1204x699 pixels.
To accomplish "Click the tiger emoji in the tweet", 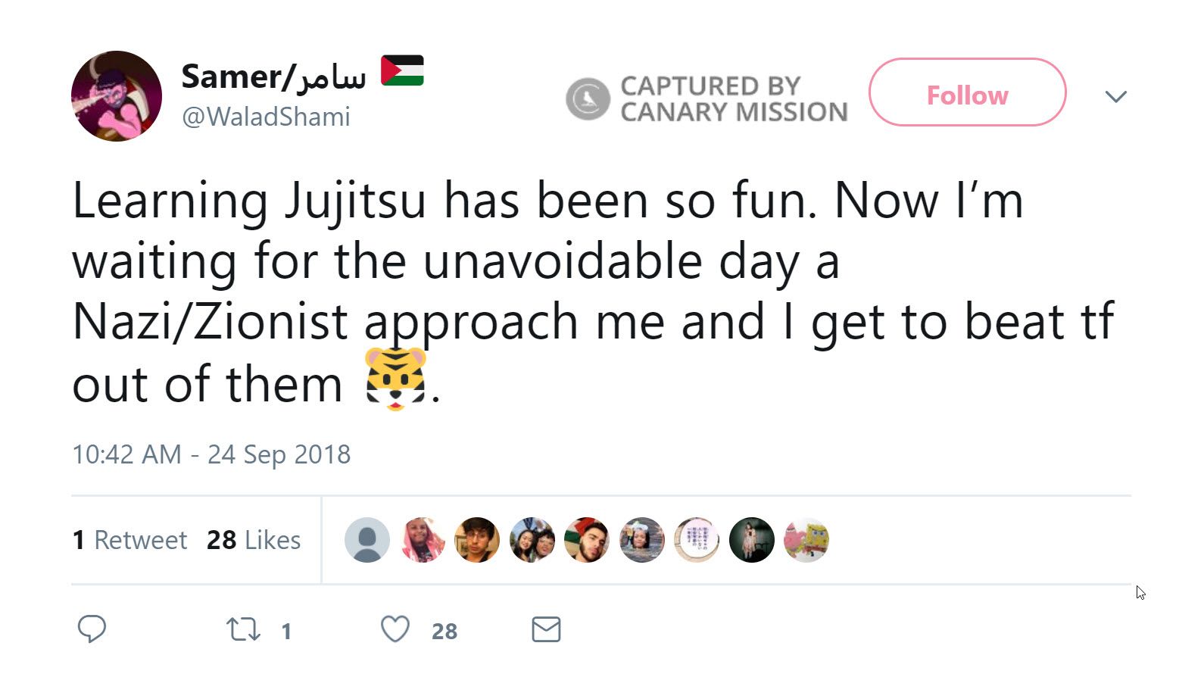I will tap(395, 379).
